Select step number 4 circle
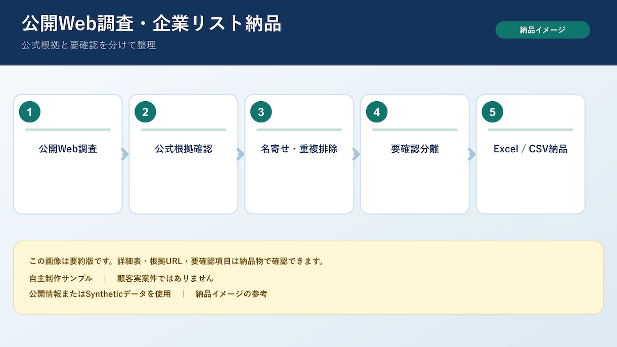The height and width of the screenshot is (347, 617). 377,112
